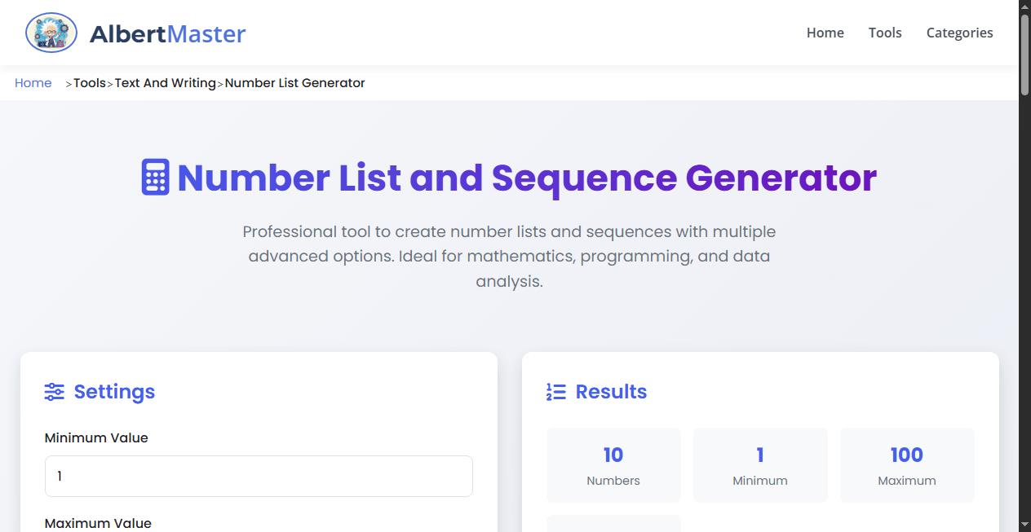The image size is (1031, 532).
Task: Click the Tools breadcrumb link
Action: (90, 82)
